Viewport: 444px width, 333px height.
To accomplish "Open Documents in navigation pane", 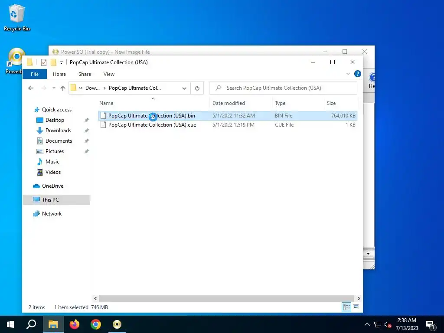I will tap(59, 141).
